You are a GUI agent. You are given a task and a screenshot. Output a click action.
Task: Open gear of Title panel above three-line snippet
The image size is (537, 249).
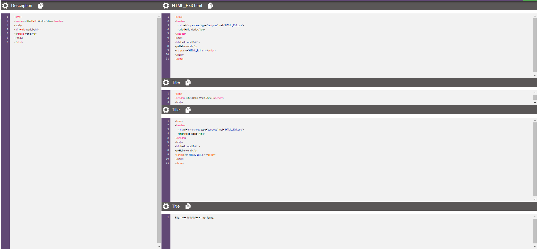[166, 82]
